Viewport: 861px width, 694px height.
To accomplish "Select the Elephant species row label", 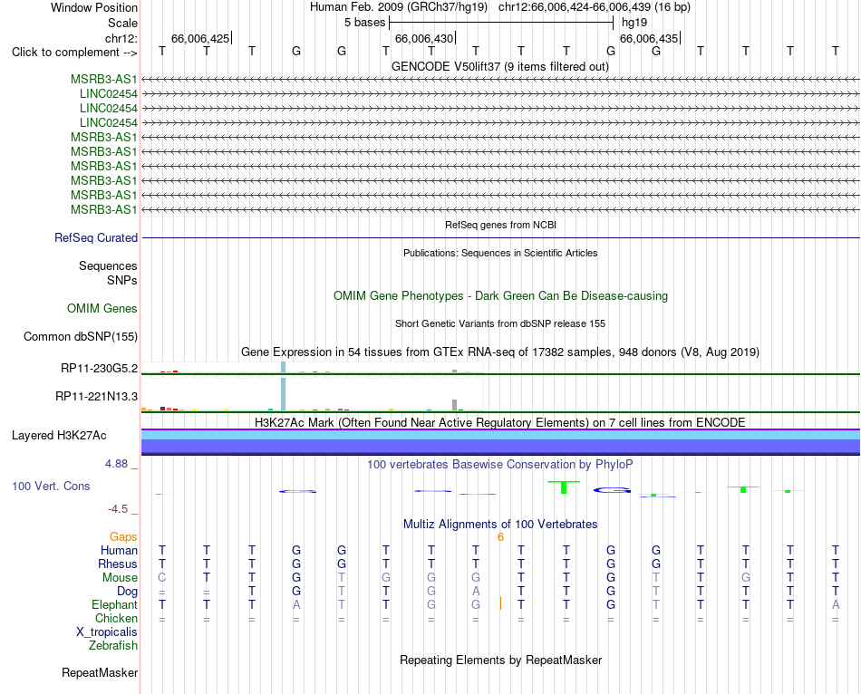I will tap(114, 604).
